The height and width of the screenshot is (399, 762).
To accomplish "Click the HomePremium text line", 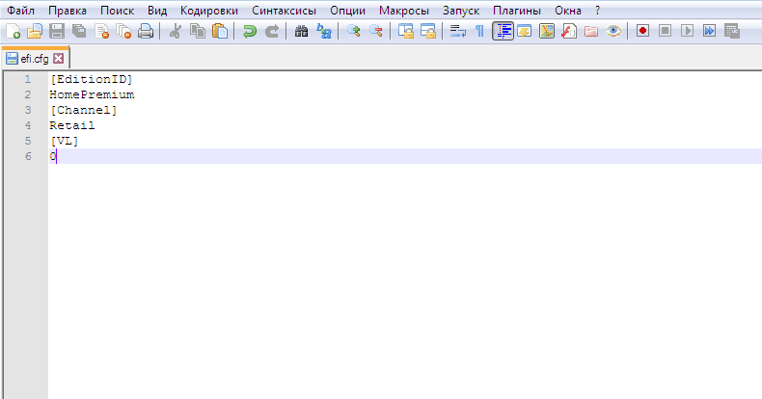I will tap(92, 94).
